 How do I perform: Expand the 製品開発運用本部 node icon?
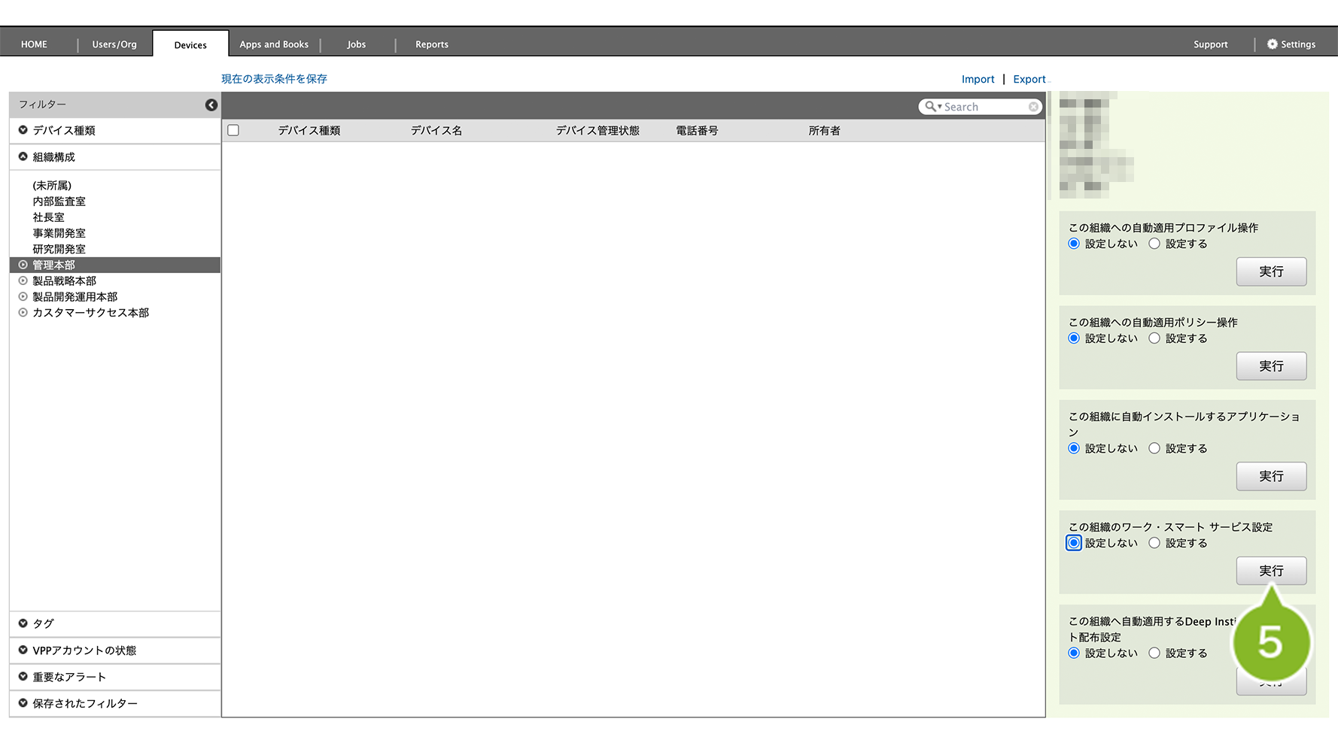coord(23,297)
